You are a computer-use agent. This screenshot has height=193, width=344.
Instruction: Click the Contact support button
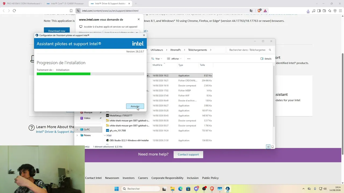(188, 154)
